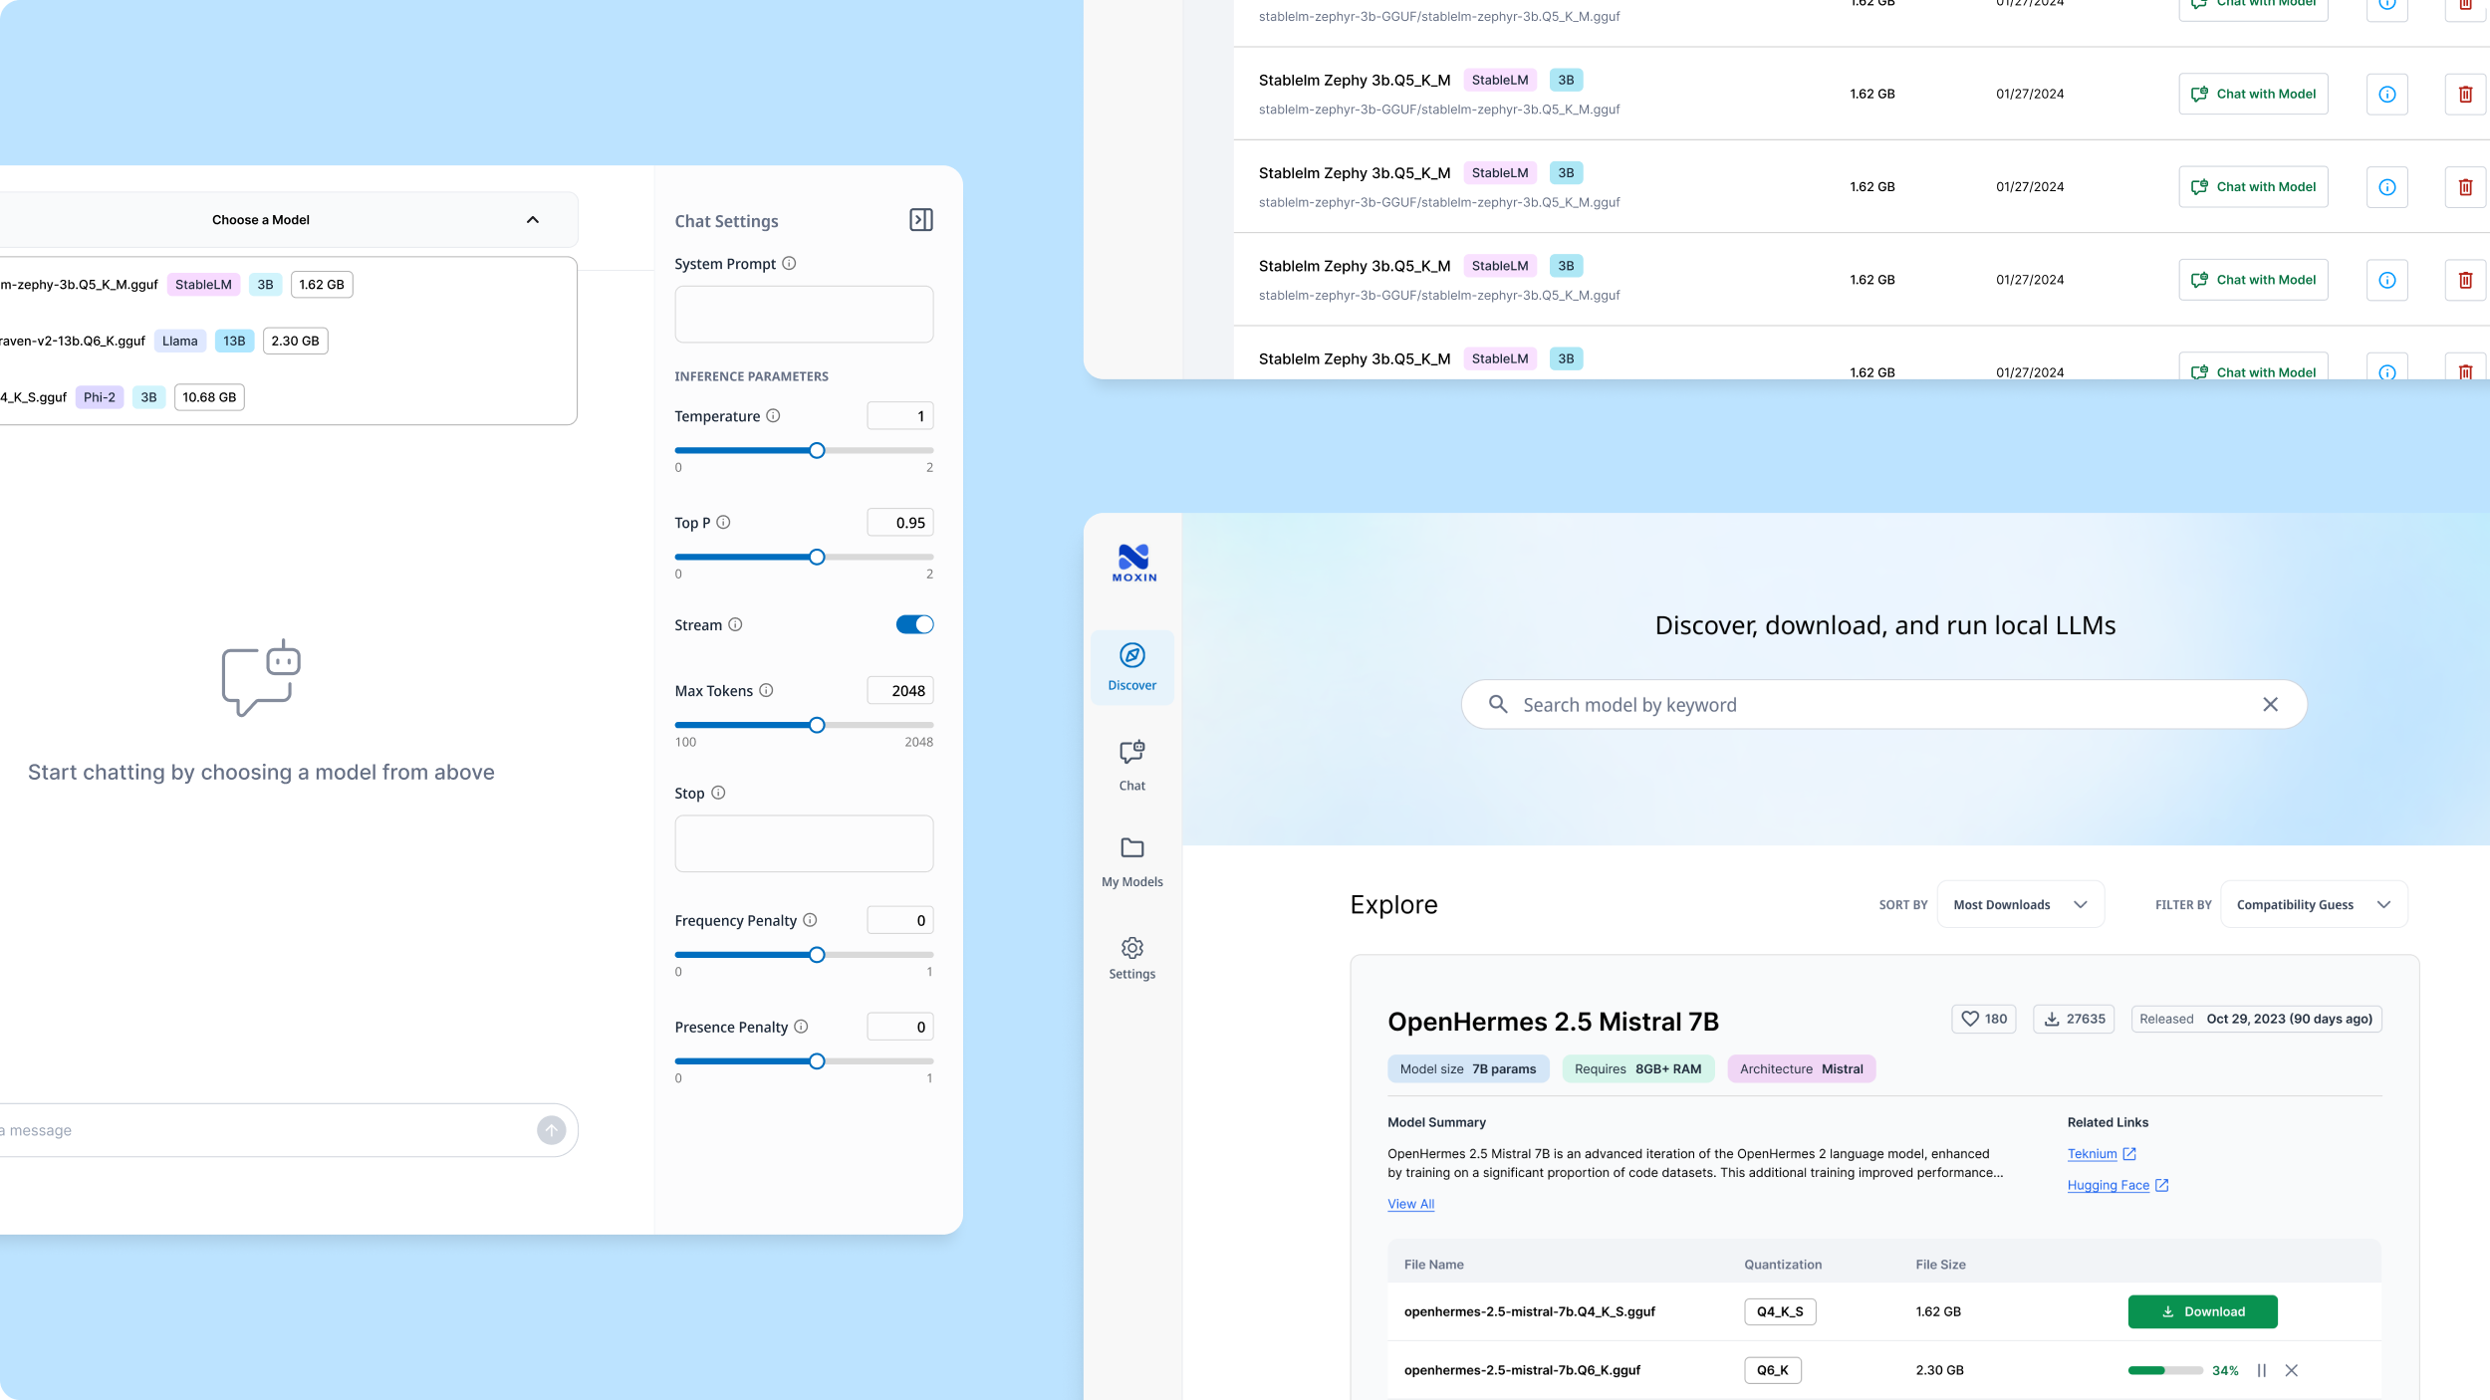2490x1400 pixels.
Task: Collapse the Chat Settings panel icon
Action: click(920, 220)
